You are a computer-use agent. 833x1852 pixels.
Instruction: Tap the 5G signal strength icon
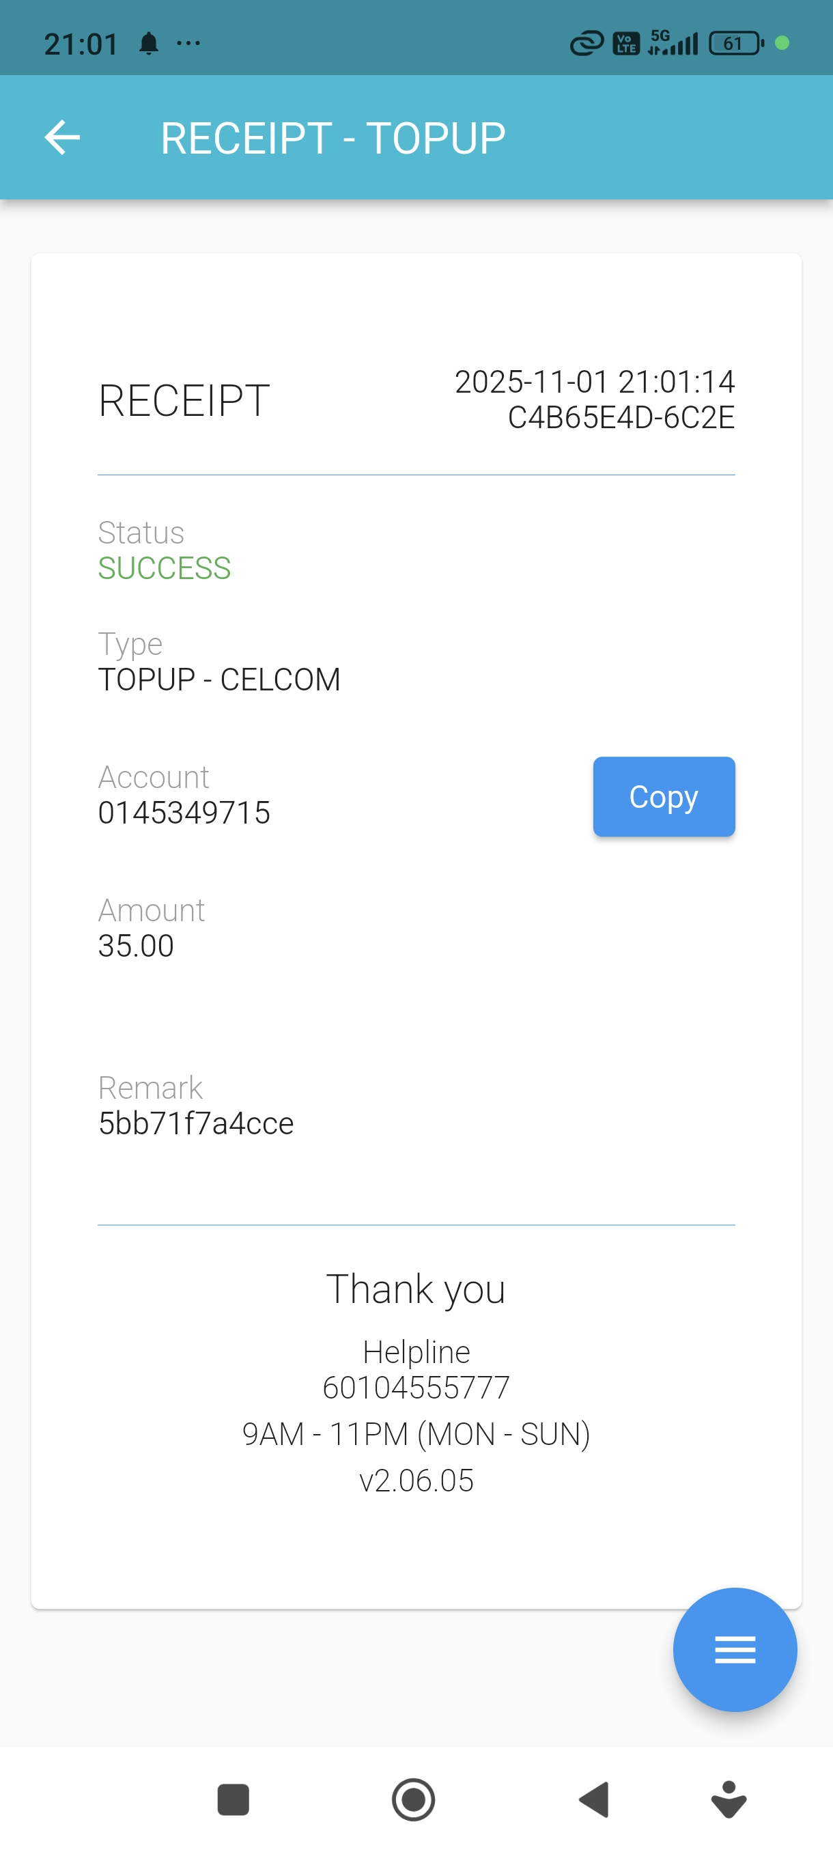(x=673, y=43)
